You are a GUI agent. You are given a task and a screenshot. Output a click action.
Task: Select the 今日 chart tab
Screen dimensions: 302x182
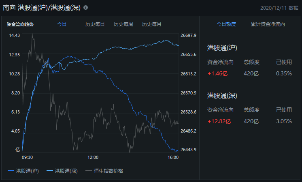[62, 24]
